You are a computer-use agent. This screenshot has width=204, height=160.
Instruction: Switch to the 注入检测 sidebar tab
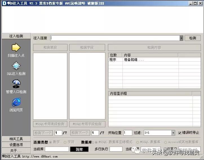16,36
